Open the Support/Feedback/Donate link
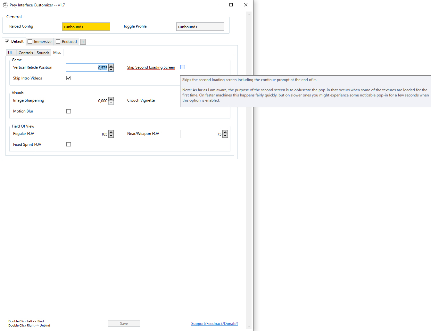The image size is (431, 331). click(x=215, y=324)
